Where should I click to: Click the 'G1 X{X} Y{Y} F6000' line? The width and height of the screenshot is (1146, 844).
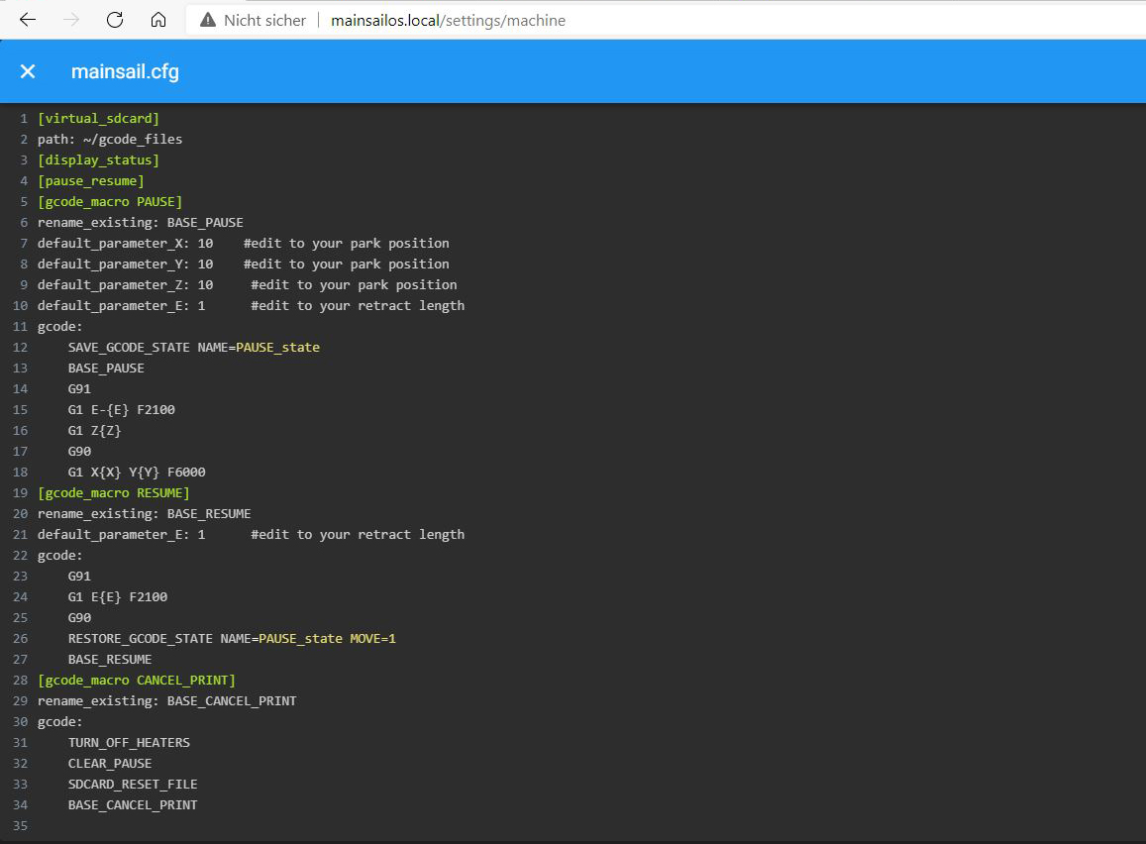137,473
